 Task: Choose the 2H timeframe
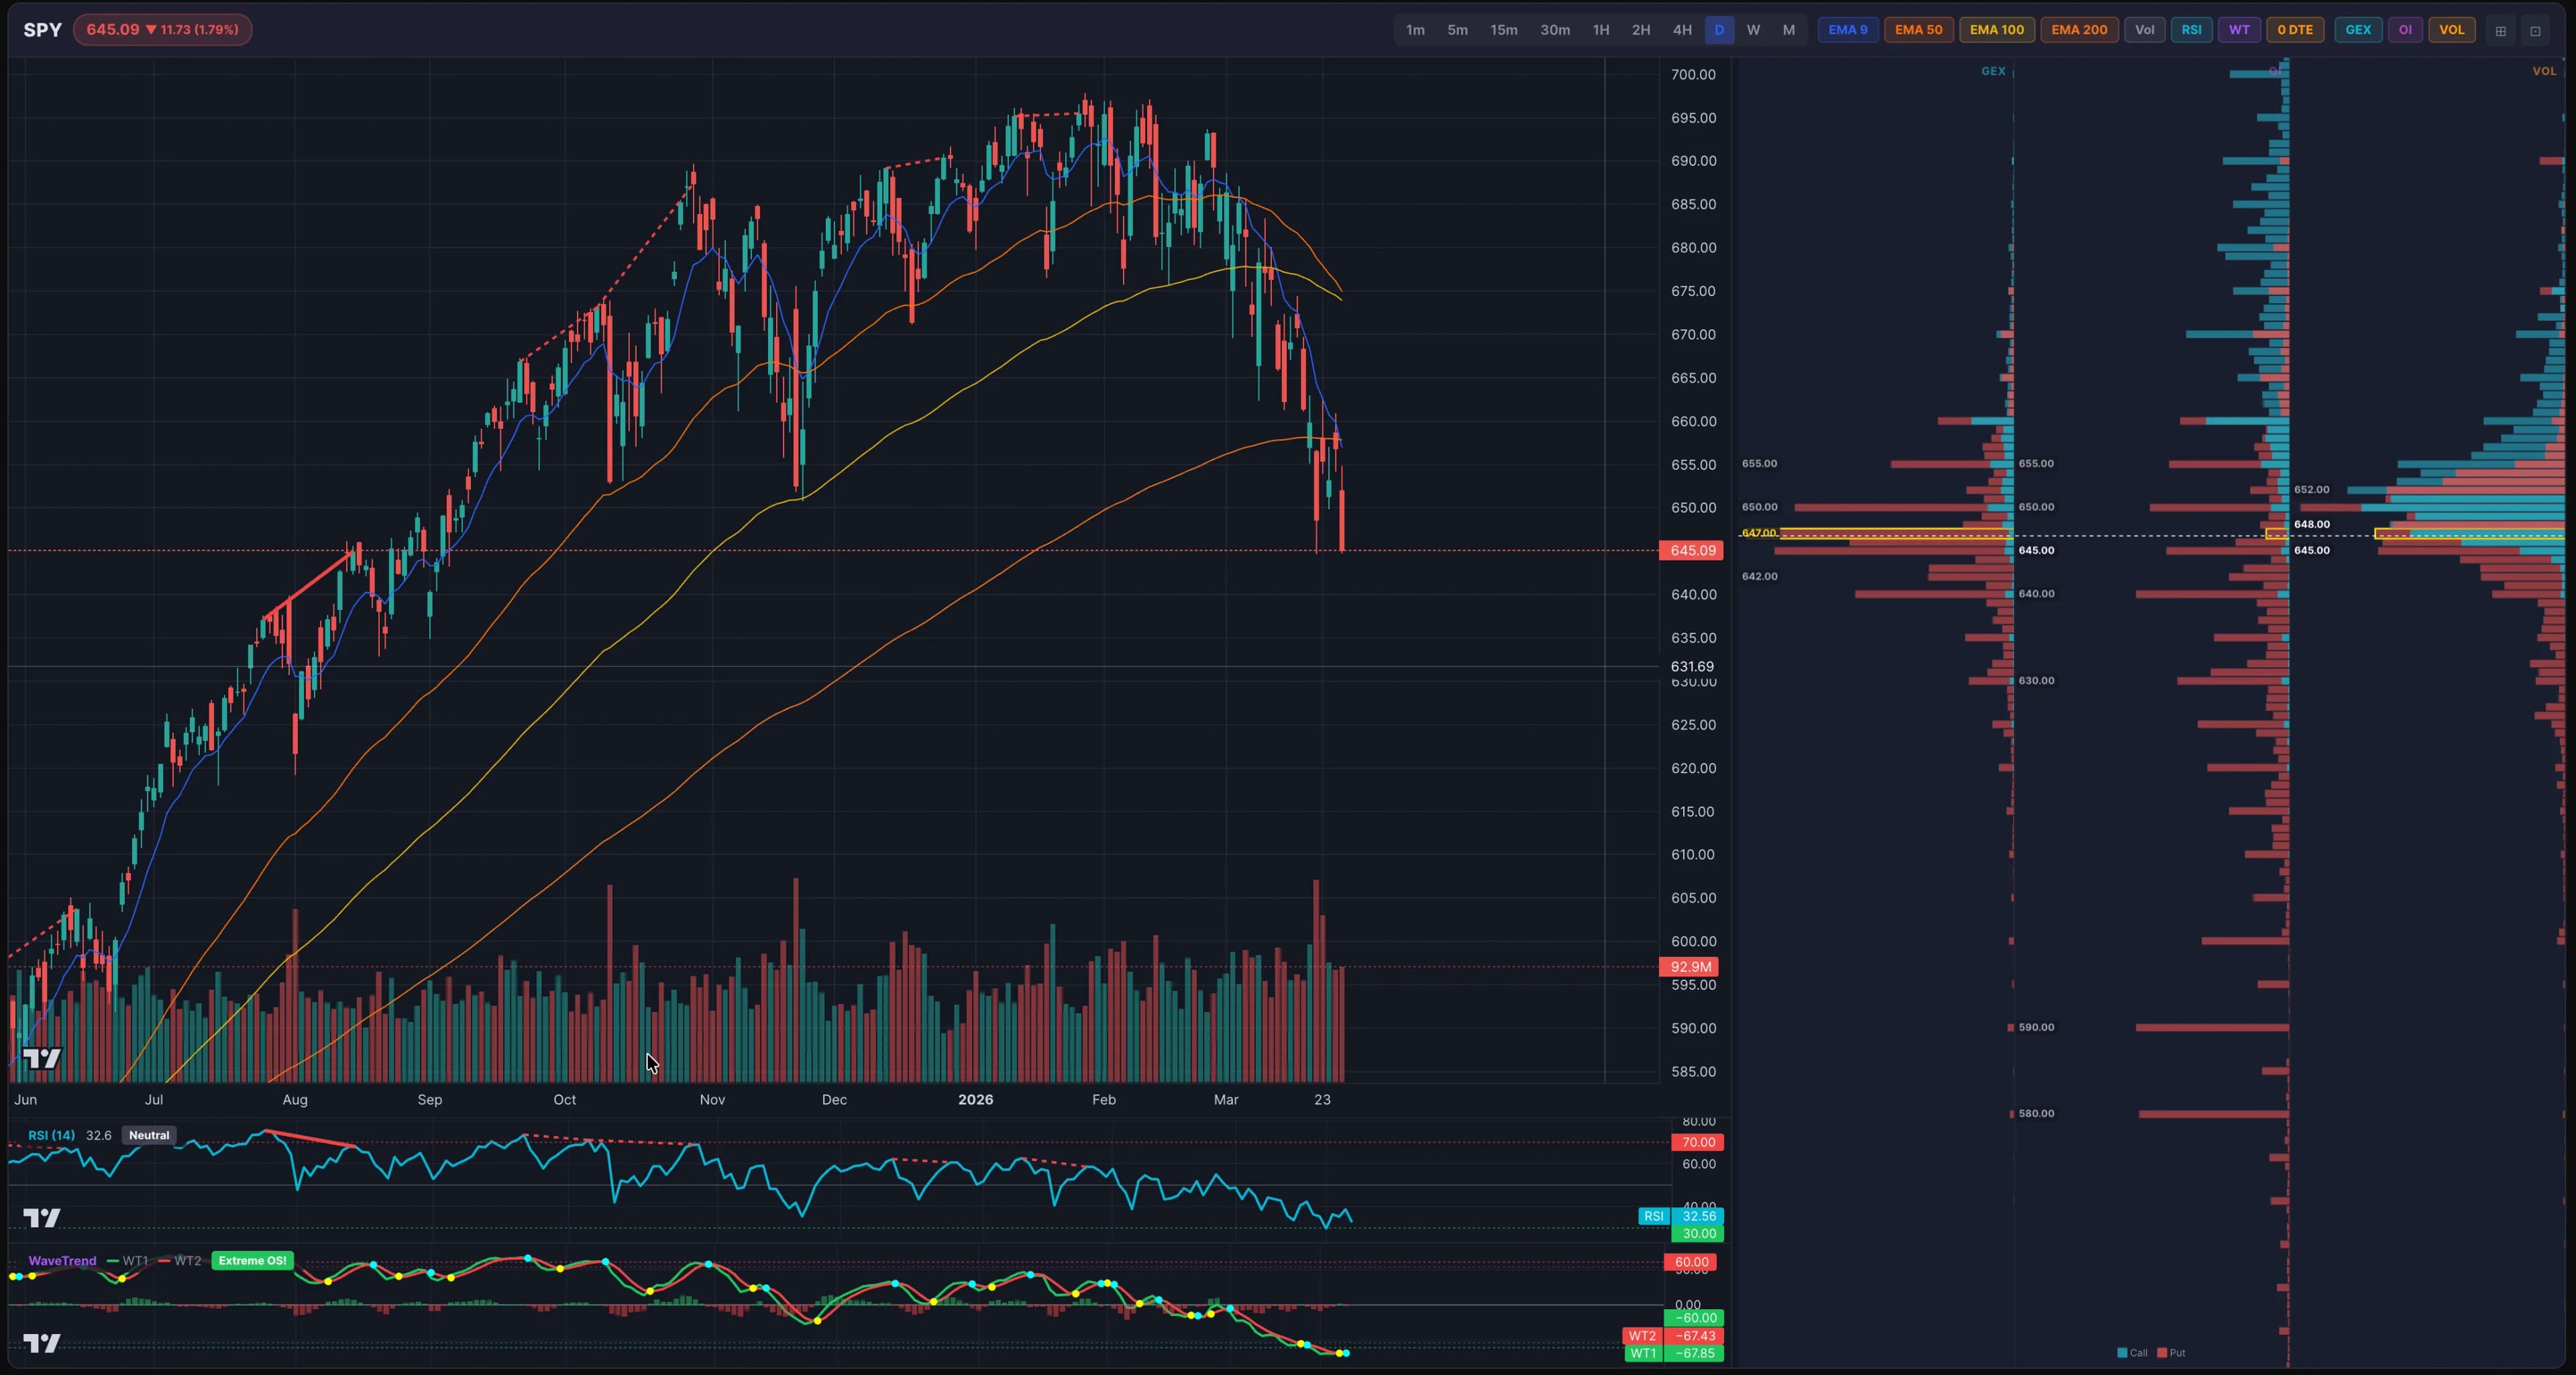point(1640,30)
